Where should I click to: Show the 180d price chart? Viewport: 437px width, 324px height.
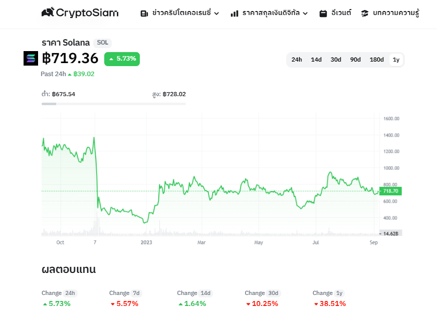pyautogui.click(x=376, y=60)
